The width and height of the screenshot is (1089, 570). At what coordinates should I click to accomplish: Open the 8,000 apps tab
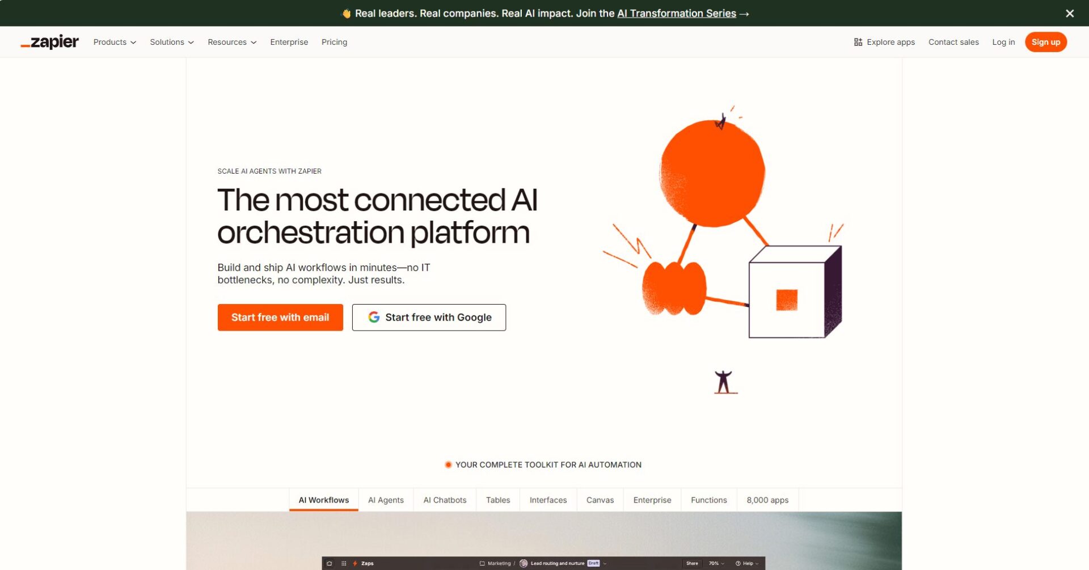pos(767,500)
